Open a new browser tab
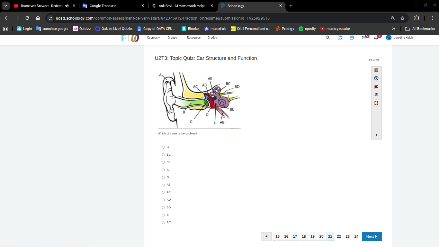The height and width of the screenshot is (247, 439). click(x=291, y=6)
